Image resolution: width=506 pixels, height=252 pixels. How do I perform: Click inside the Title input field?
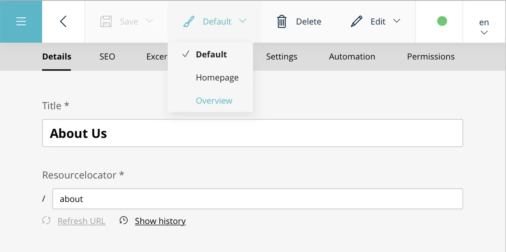253,133
